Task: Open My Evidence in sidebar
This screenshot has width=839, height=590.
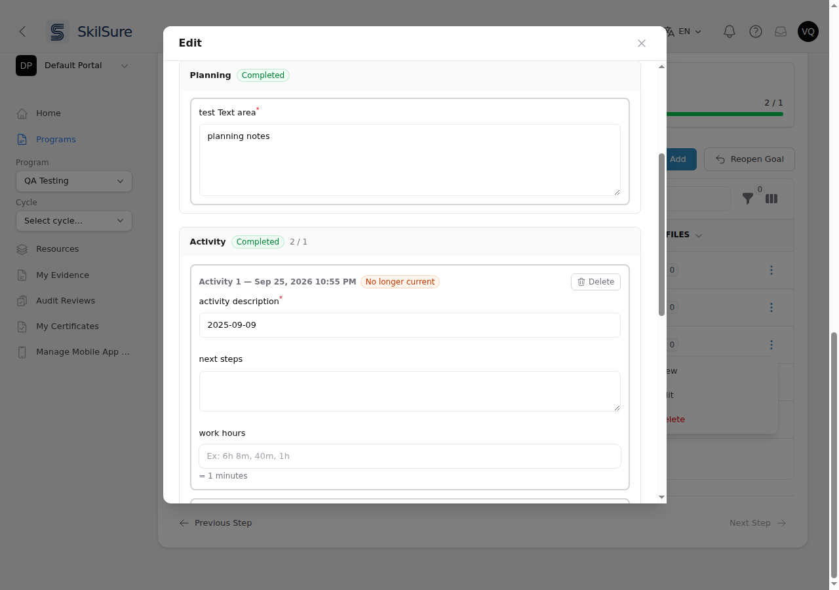Action: pos(63,275)
